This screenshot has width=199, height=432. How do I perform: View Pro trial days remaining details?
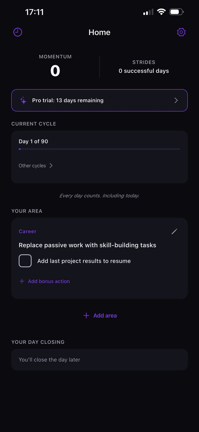(x=68, y=100)
